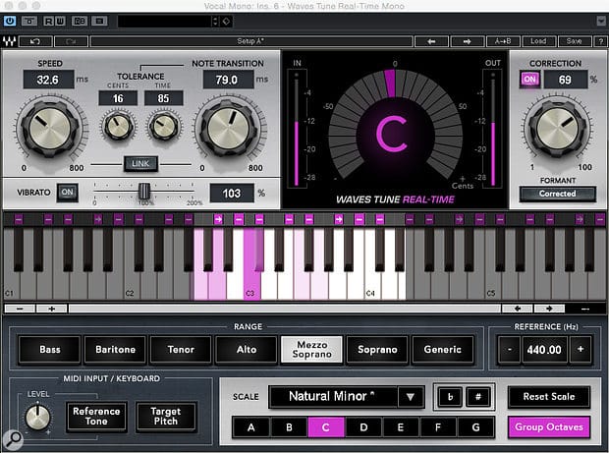Go to previous preset with left arrow
The image size is (609, 453).
[x=429, y=41]
